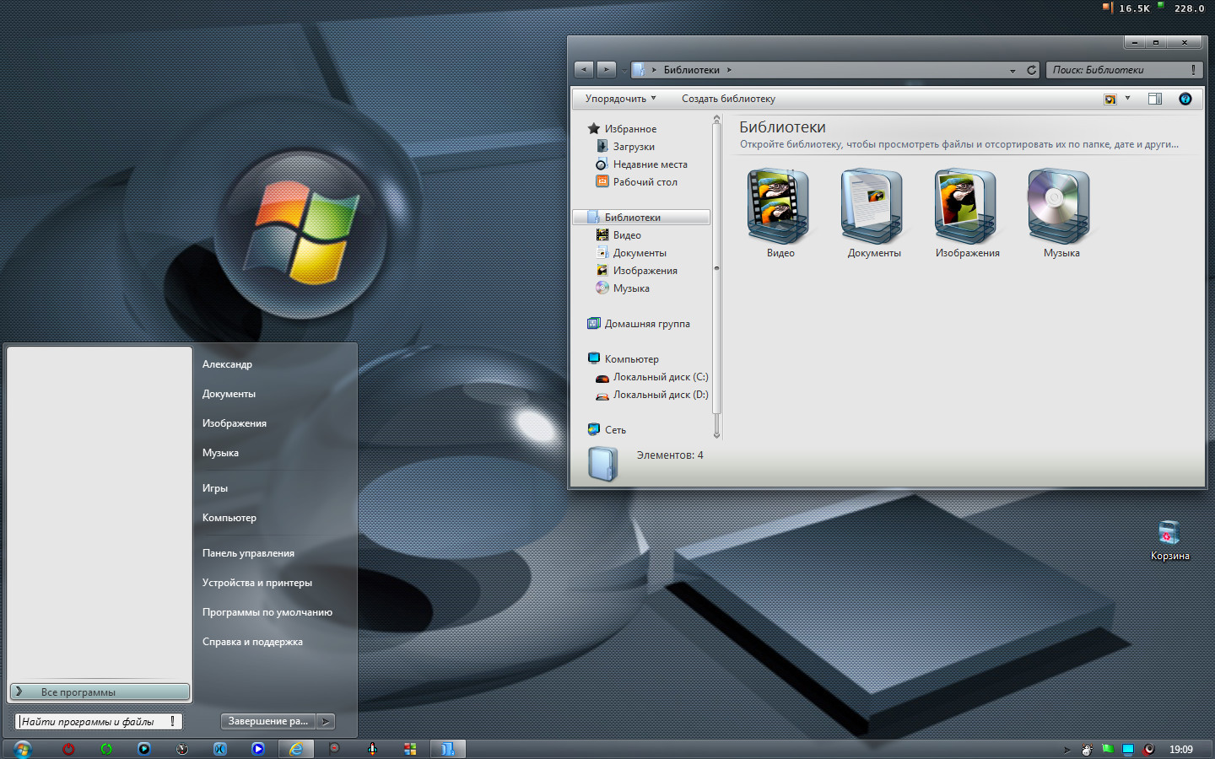The height and width of the screenshot is (759, 1215).
Task: Select Музыка in the navigation tree
Action: 623,288
